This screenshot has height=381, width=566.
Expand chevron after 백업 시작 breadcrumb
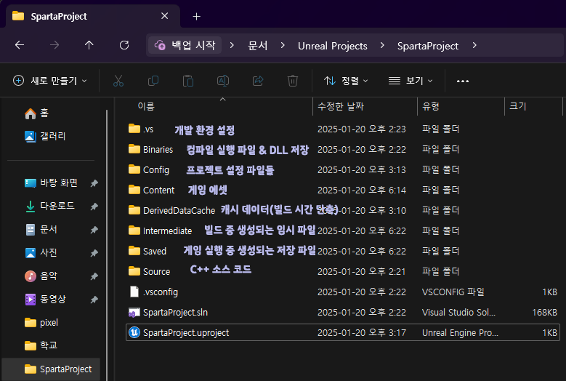pyautogui.click(x=232, y=46)
